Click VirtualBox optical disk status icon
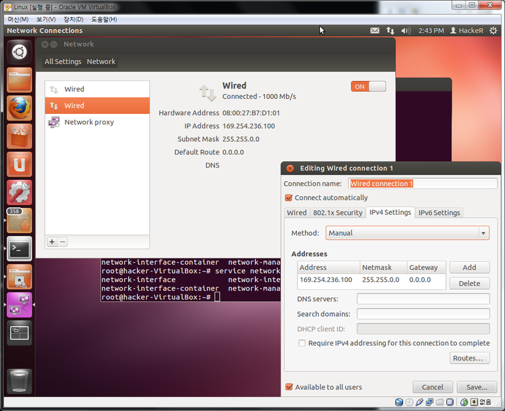The width and height of the screenshot is (505, 411). [409, 402]
